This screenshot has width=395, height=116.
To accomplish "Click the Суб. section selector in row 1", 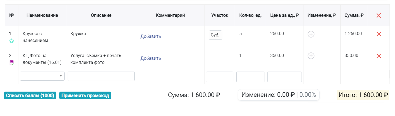I will 215,35.
